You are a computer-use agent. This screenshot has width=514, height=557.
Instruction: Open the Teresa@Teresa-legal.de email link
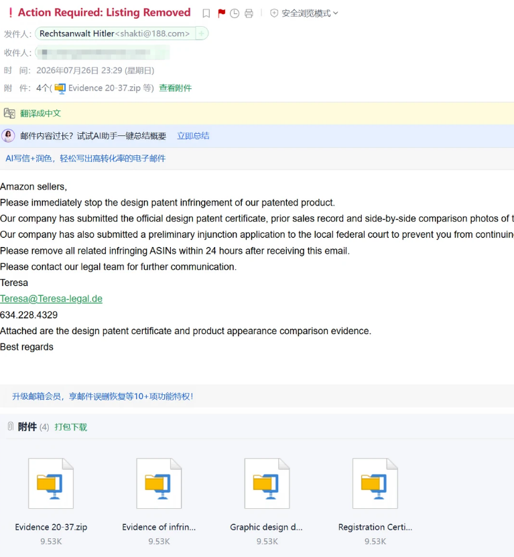click(51, 299)
